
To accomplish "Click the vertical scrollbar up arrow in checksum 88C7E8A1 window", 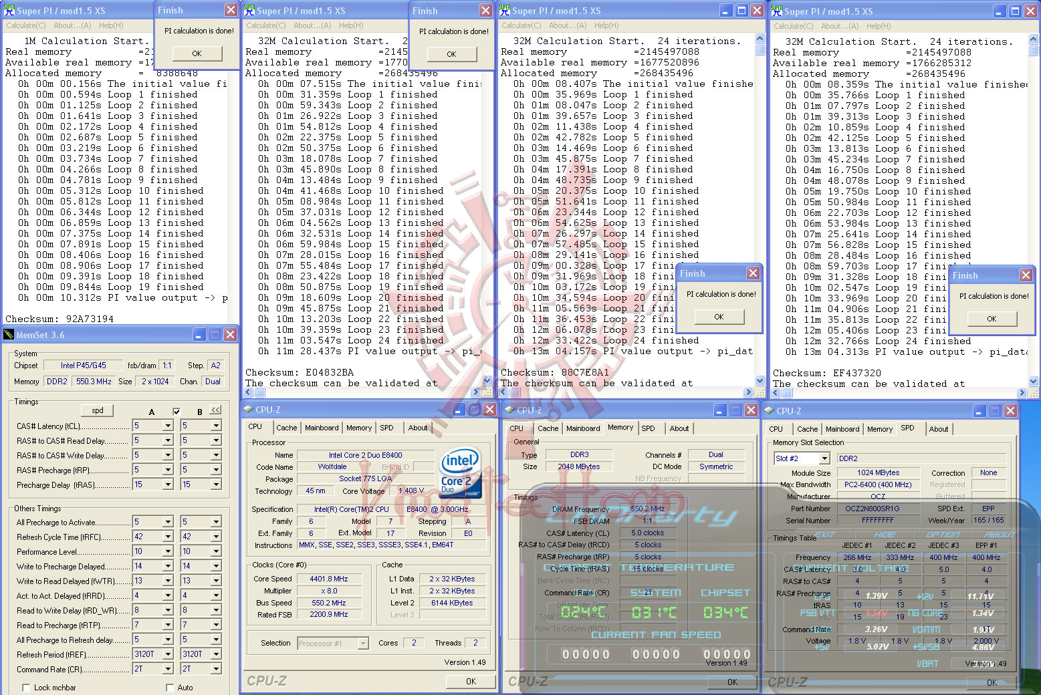I will (760, 40).
